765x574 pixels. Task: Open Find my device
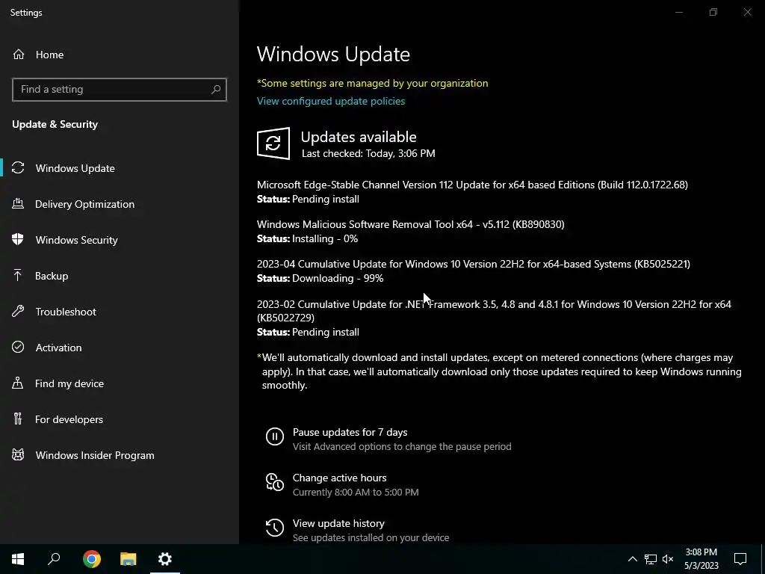click(x=69, y=383)
